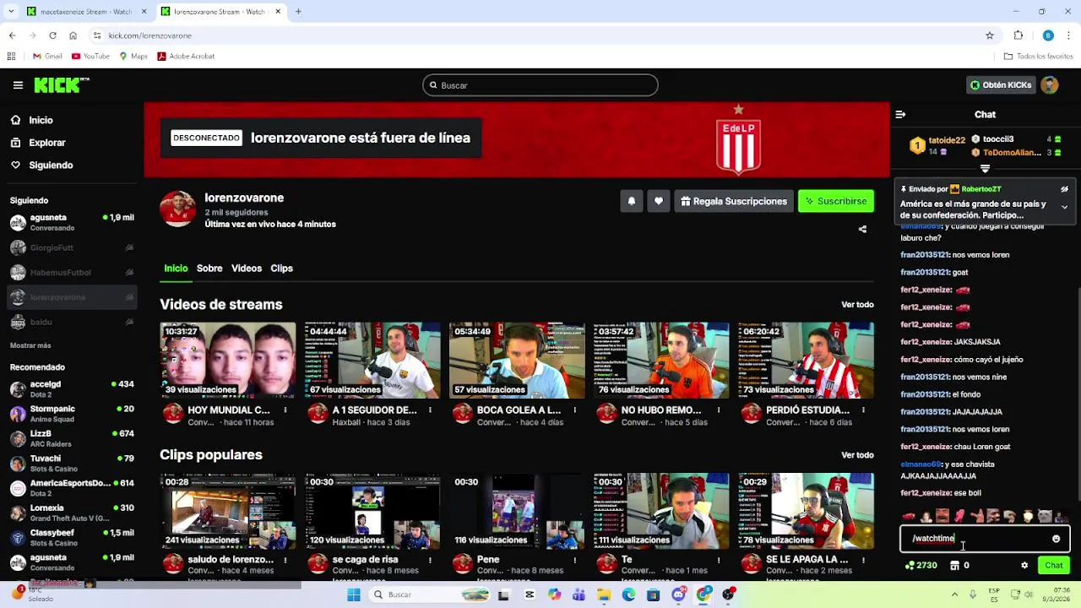Click the green Suscribirse button
The image size is (1081, 608).
tap(836, 201)
